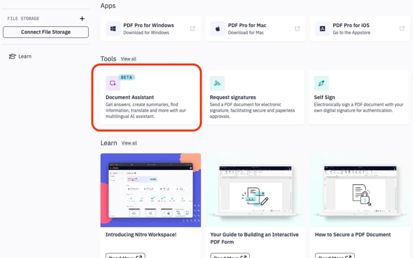Click the Self Sign pen icon

point(321,83)
